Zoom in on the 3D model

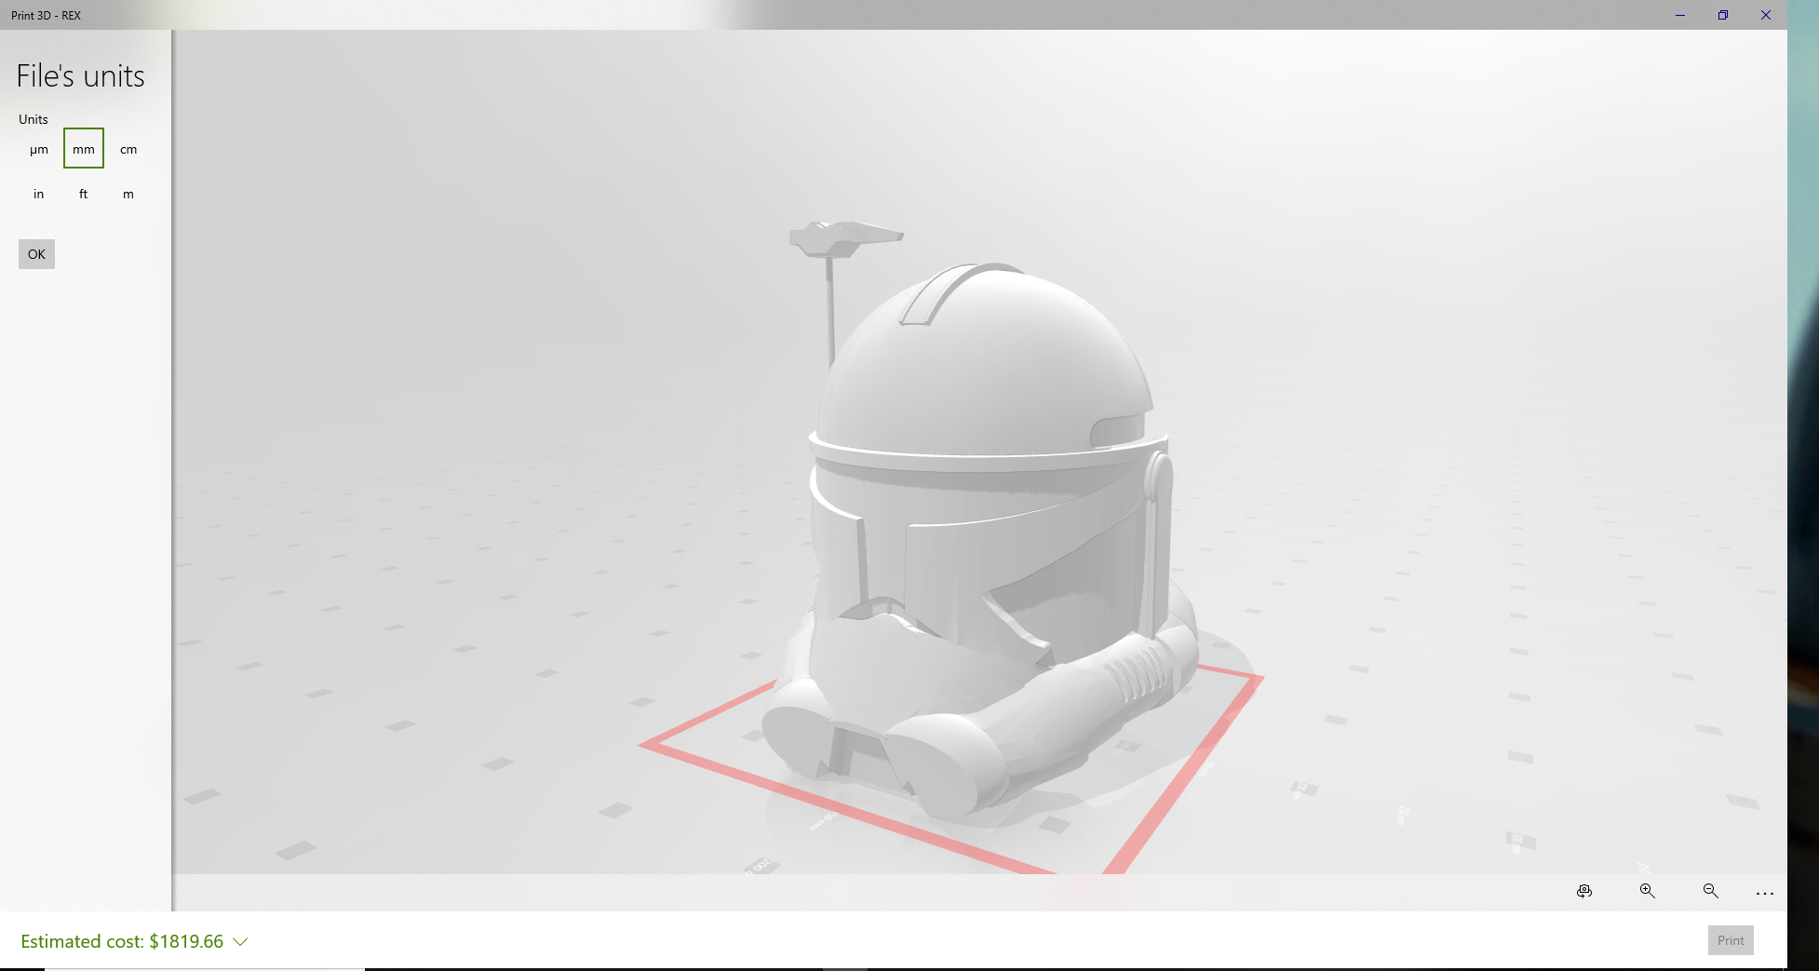(x=1648, y=891)
